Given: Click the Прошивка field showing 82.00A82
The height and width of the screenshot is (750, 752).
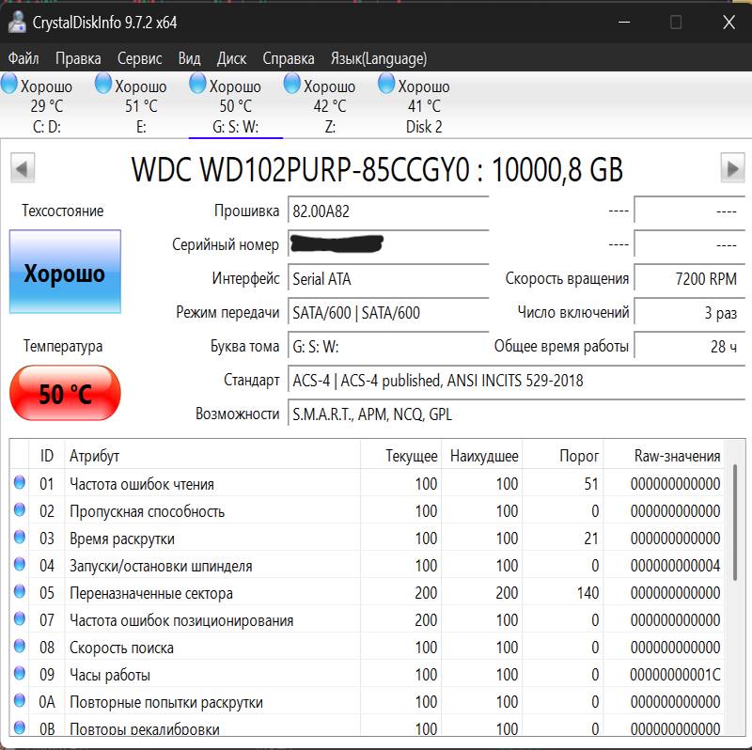Looking at the screenshot, I should coord(387,211).
